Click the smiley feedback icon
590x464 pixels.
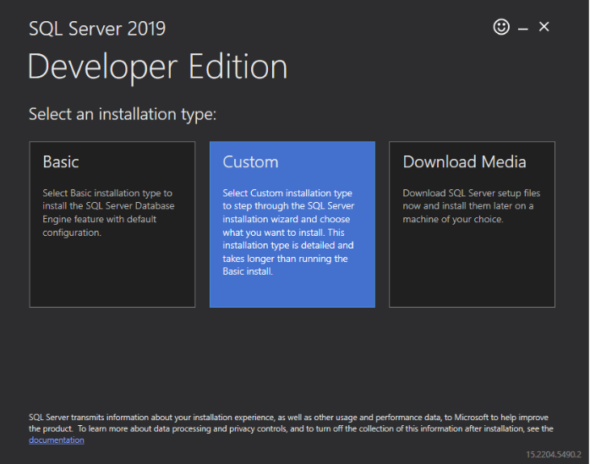point(501,27)
